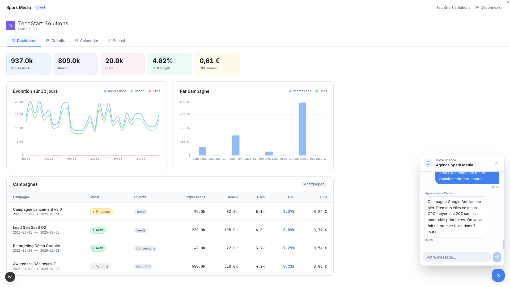Click the TechStart Solutions link in top bar
Viewport: 510px width, 287px height.
[x=453, y=7]
